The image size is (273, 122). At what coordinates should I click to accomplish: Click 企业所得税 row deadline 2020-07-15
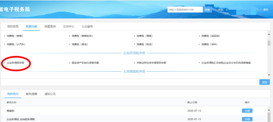click(194, 119)
